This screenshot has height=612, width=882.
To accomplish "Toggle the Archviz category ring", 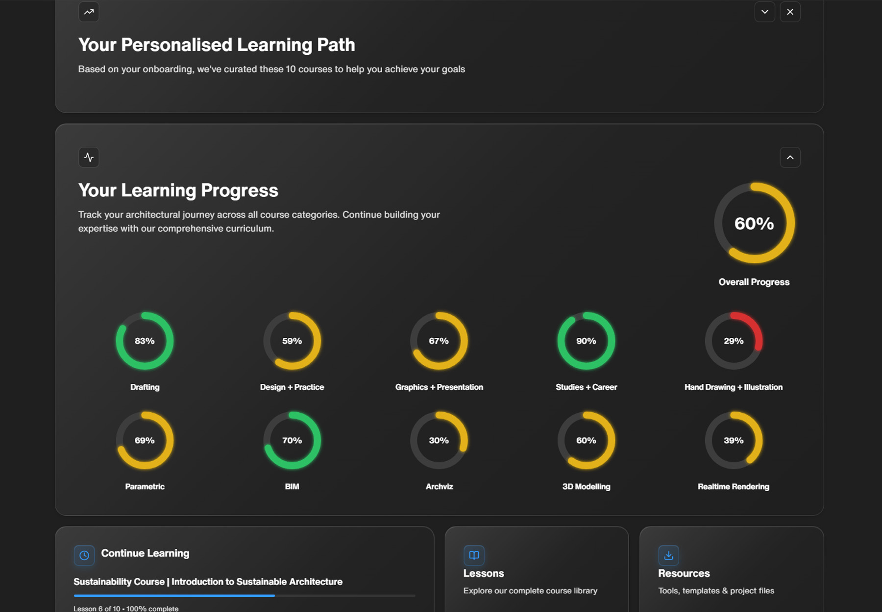I will (439, 440).
